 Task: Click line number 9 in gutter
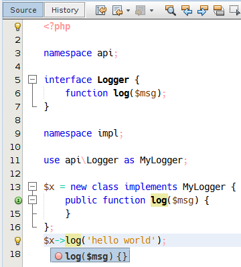coord(17,134)
